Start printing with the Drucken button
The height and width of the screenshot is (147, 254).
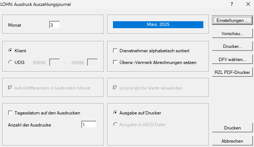click(x=232, y=128)
